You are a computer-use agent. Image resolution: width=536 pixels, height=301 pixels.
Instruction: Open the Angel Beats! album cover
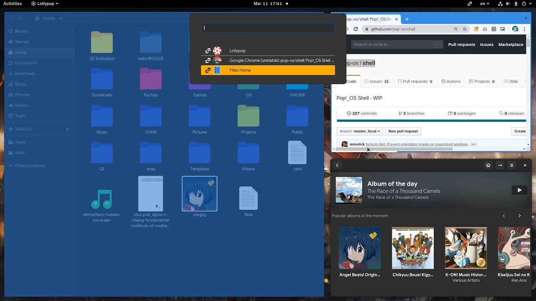tap(360, 248)
